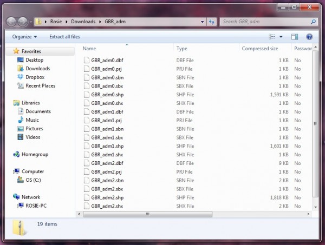
Task: Click the zip folder icon in address bar
Action: tap(38, 22)
